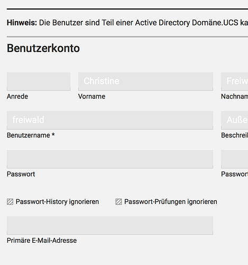Click the bold Hinweis label

point(22,23)
